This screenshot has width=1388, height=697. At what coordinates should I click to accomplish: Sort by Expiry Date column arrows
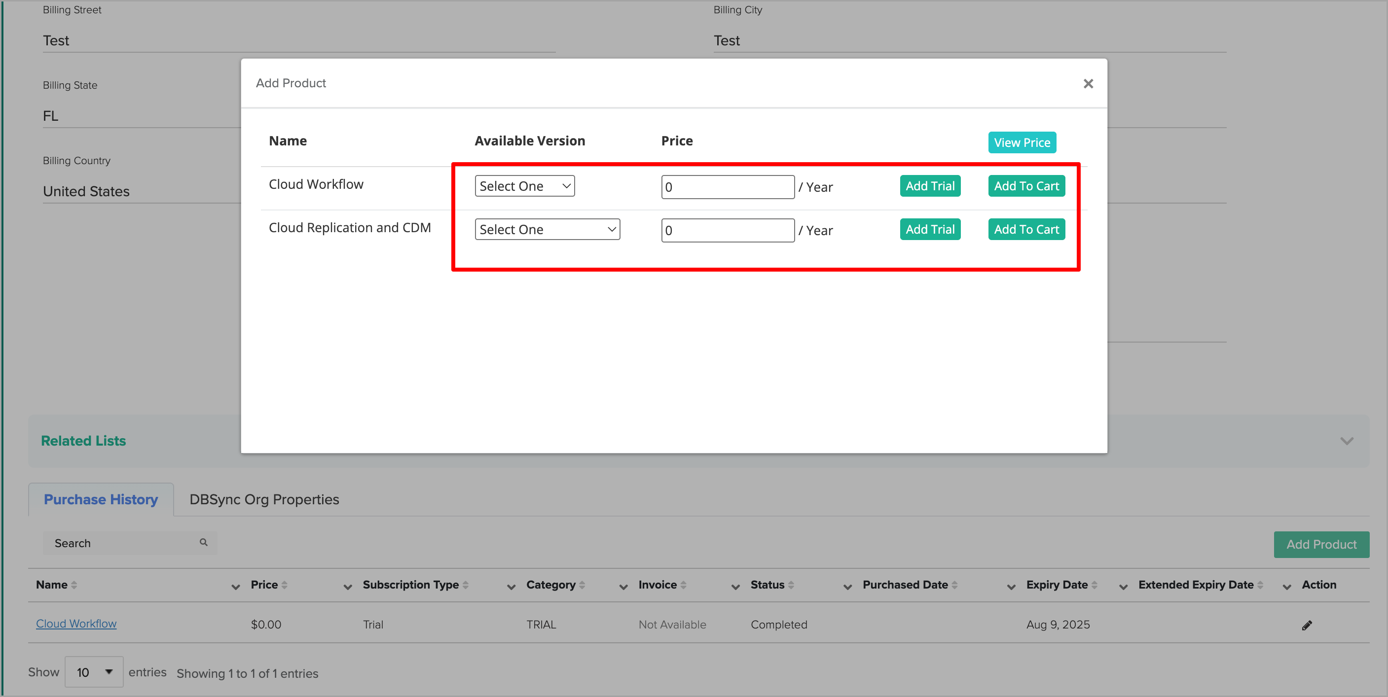(1095, 585)
